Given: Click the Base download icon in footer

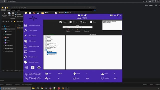Looking at the screenshot, I should [x=46, y=73].
